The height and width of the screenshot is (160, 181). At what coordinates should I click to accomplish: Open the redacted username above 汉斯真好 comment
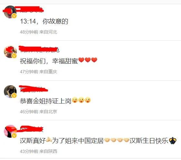point(32,129)
